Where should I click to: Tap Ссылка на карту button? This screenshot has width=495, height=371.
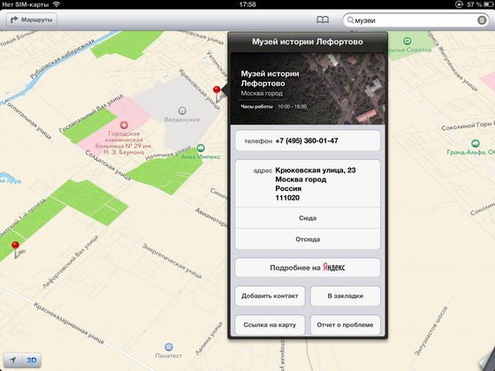click(x=270, y=325)
